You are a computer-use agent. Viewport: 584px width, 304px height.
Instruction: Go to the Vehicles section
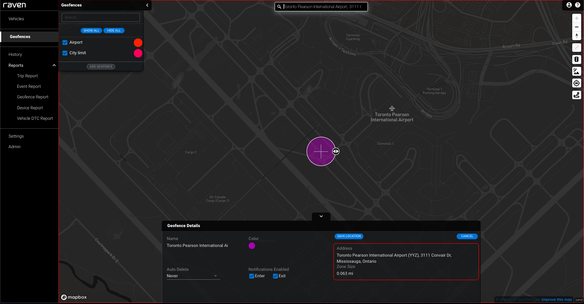point(16,19)
